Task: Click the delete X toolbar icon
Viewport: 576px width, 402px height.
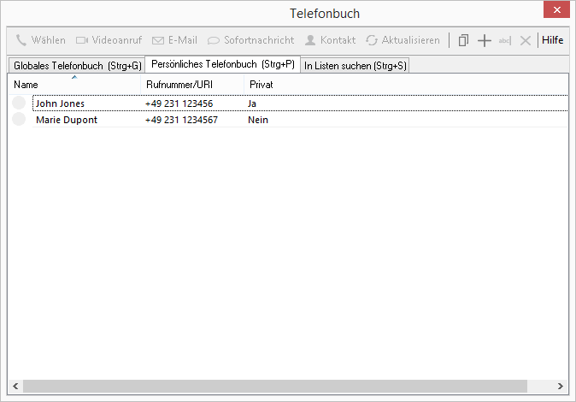Action: [526, 40]
